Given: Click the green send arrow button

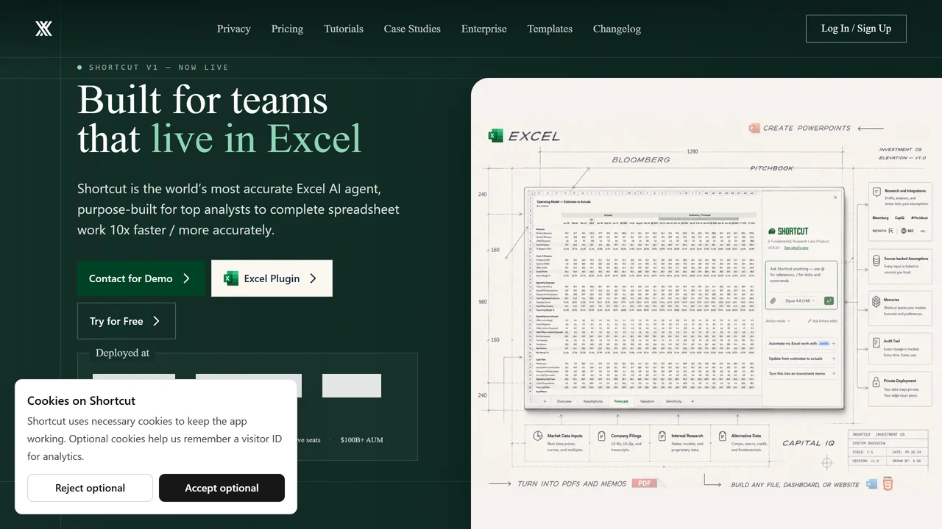Looking at the screenshot, I should click(829, 301).
